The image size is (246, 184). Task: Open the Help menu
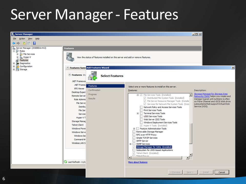click(37, 39)
